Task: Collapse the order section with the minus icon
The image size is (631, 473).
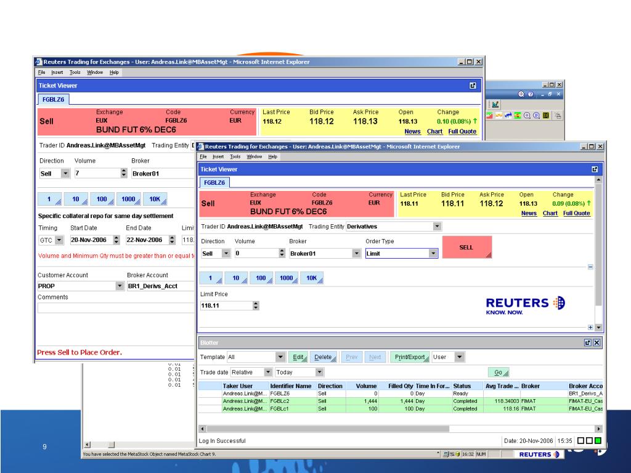Action: (590, 267)
